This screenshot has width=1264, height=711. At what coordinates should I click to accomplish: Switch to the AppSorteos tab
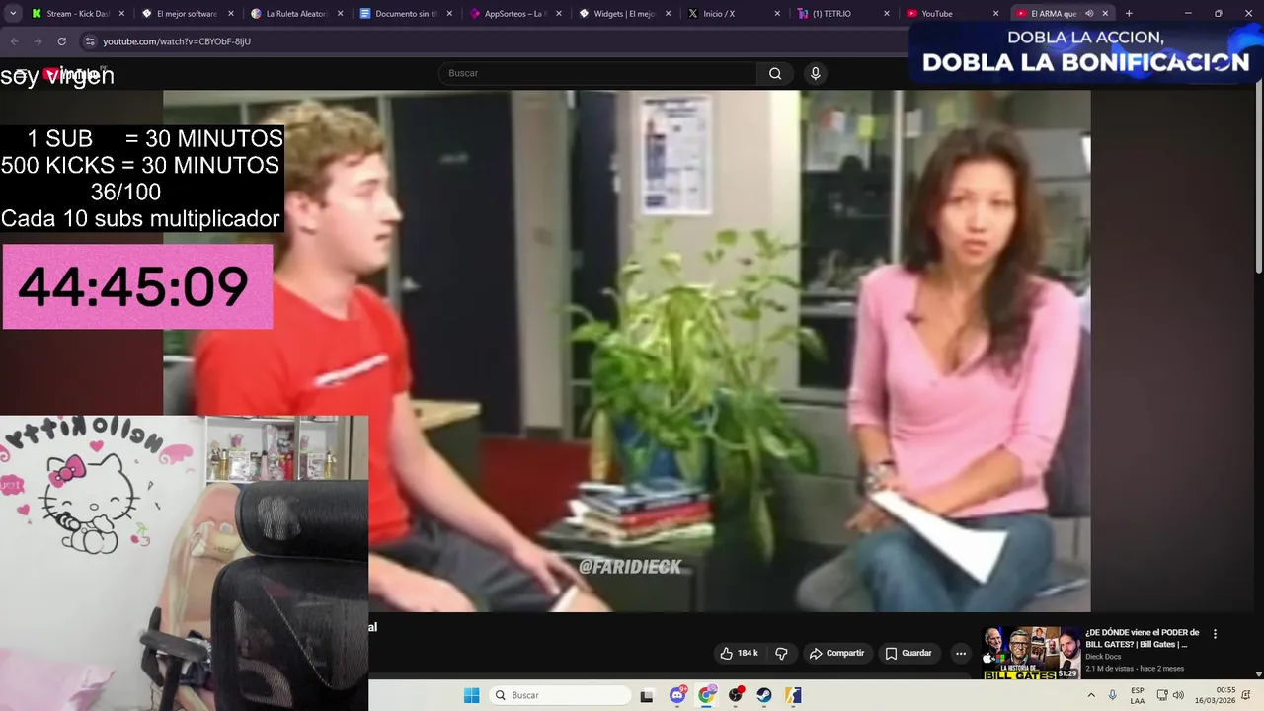click(514, 14)
